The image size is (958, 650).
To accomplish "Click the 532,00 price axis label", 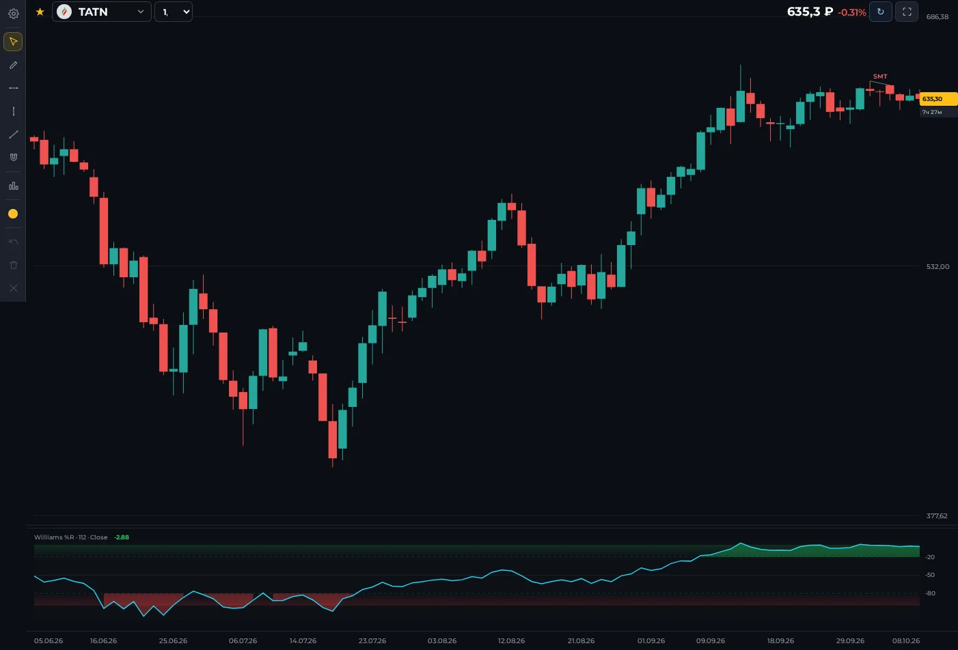I will [x=938, y=266].
